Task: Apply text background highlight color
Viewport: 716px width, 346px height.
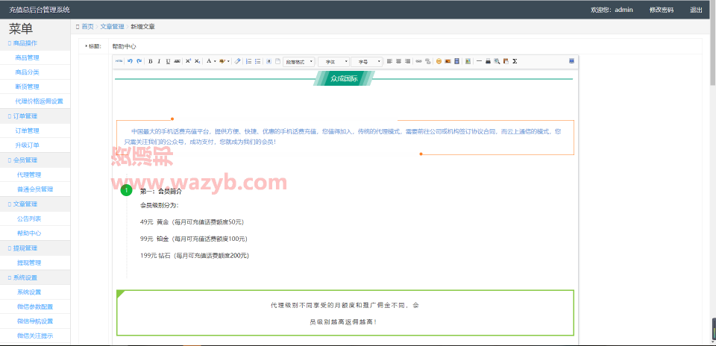Action: point(222,61)
